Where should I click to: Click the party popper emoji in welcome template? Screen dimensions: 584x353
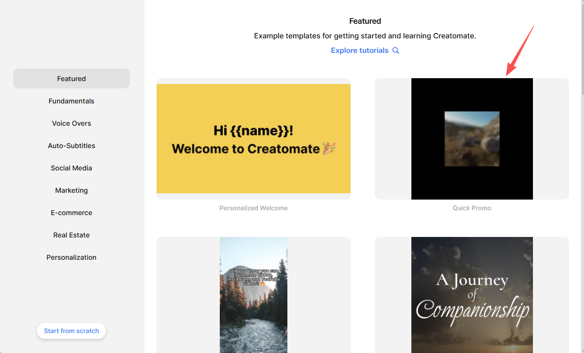coord(330,149)
